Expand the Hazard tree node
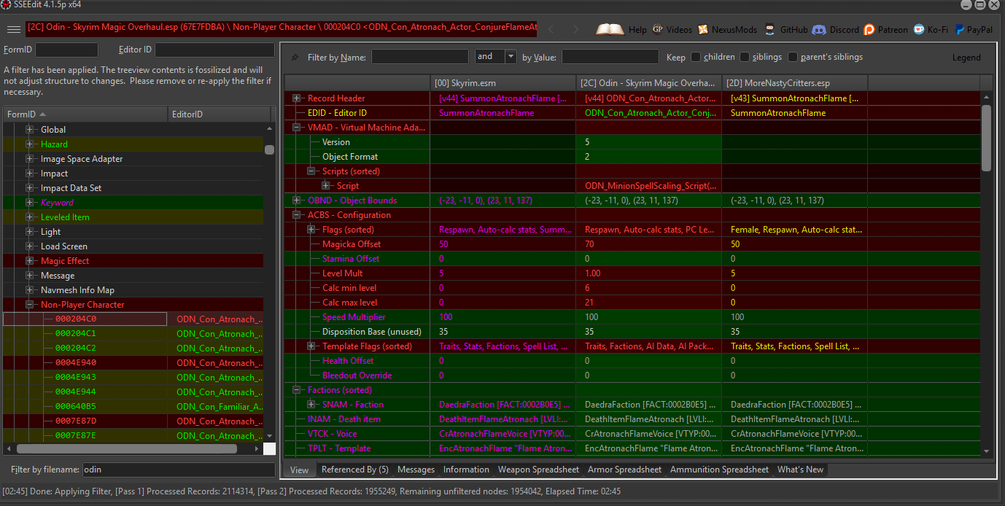 [30, 144]
